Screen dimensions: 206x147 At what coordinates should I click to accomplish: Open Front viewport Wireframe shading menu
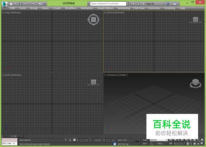tap(119, 12)
